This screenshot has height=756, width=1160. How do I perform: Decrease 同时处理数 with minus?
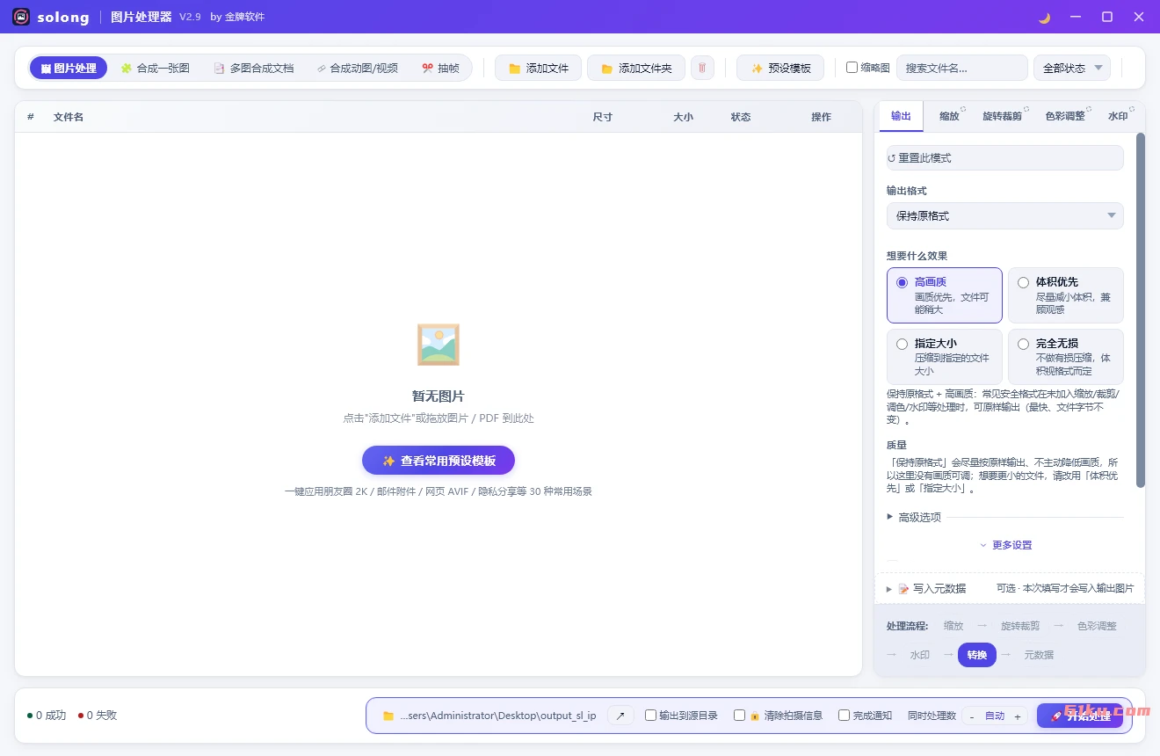972,716
